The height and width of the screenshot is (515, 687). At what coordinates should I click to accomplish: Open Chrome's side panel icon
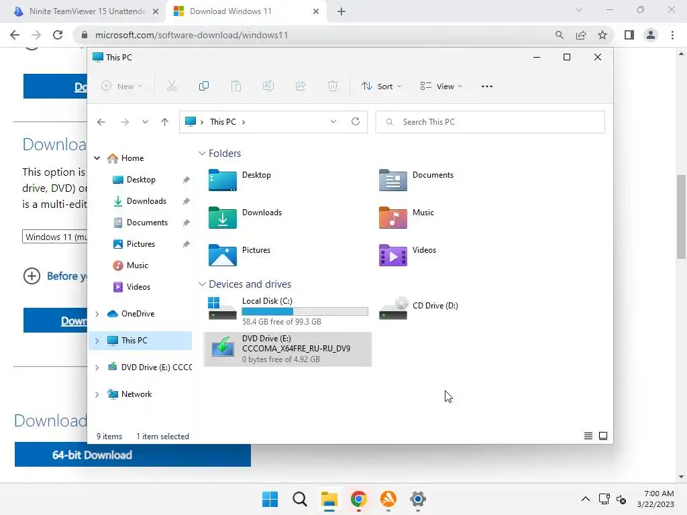[x=629, y=35]
